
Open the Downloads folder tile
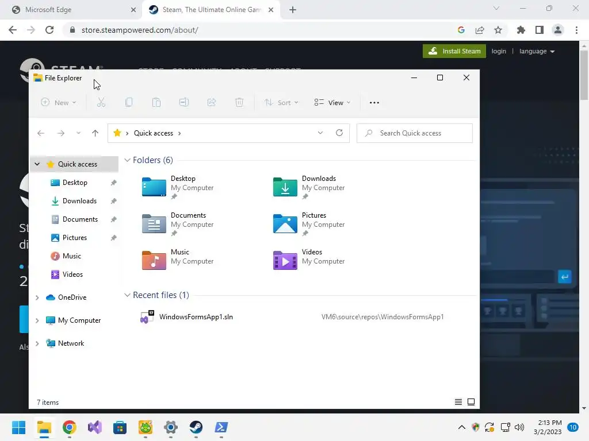(x=309, y=187)
